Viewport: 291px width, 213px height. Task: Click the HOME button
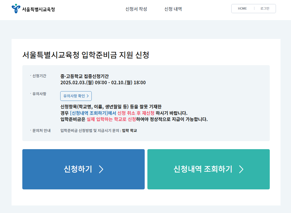click(242, 8)
